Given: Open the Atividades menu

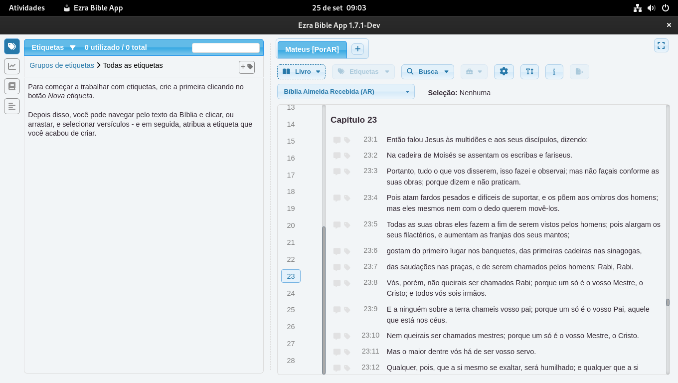Looking at the screenshot, I should 27,7.
